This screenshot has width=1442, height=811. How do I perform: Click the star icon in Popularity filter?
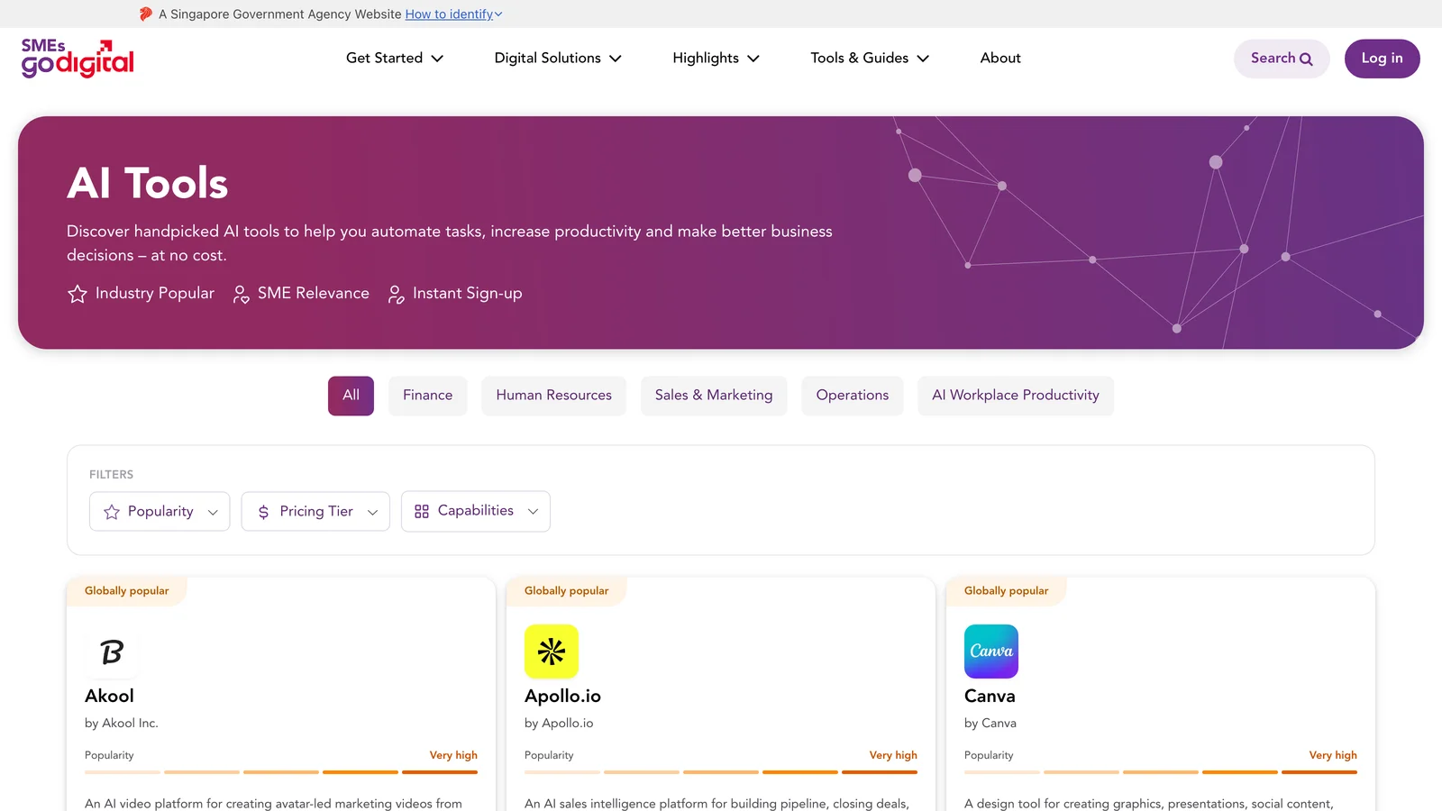pyautogui.click(x=112, y=512)
